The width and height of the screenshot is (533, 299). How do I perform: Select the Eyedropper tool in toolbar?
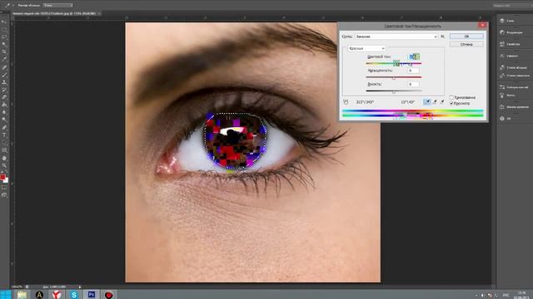(4, 59)
